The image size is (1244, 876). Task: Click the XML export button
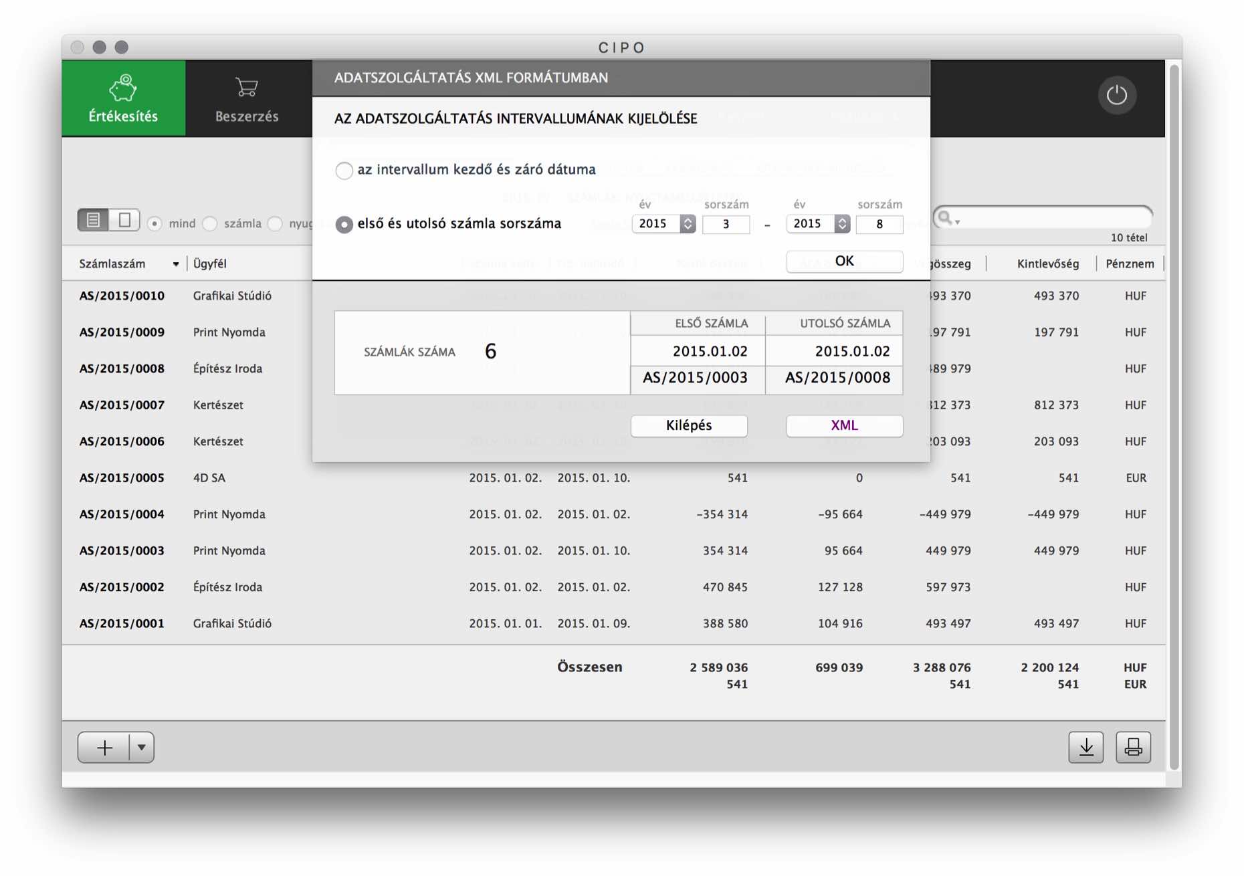click(x=844, y=426)
